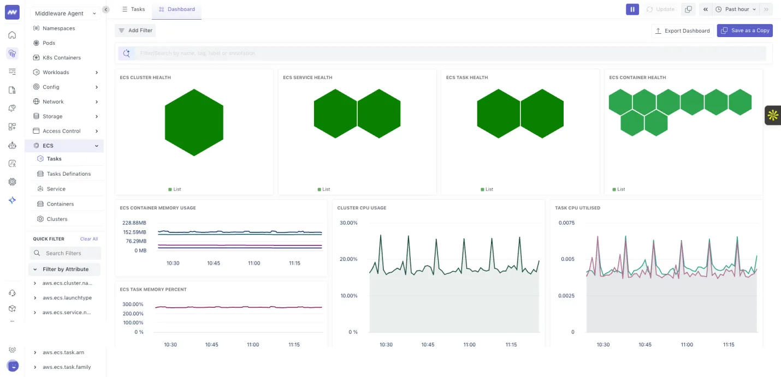Pause live dashboard updates
The height and width of the screenshot is (377, 781).
point(632,9)
